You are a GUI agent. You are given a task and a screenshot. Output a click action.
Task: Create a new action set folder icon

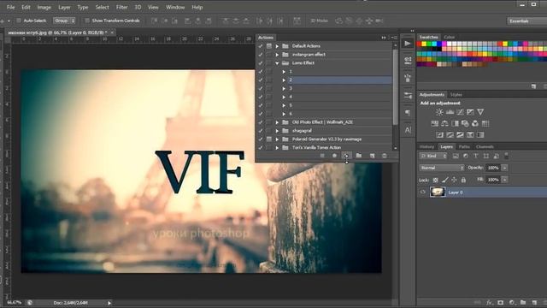tap(359, 156)
